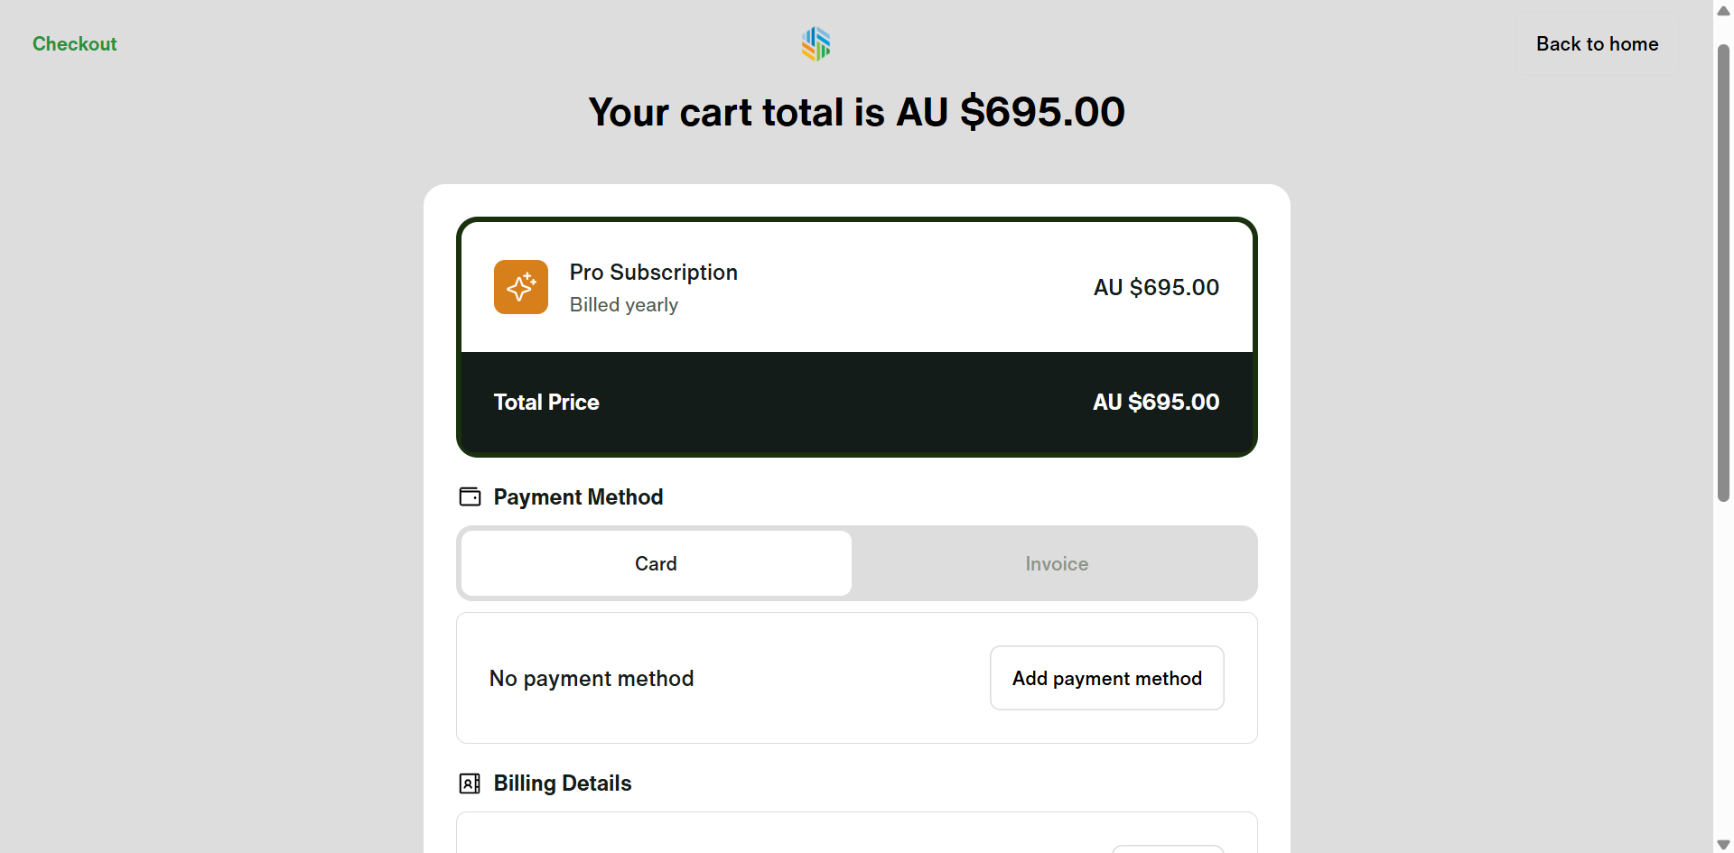Click the Total Price label
The height and width of the screenshot is (853, 1734).
coord(546,402)
